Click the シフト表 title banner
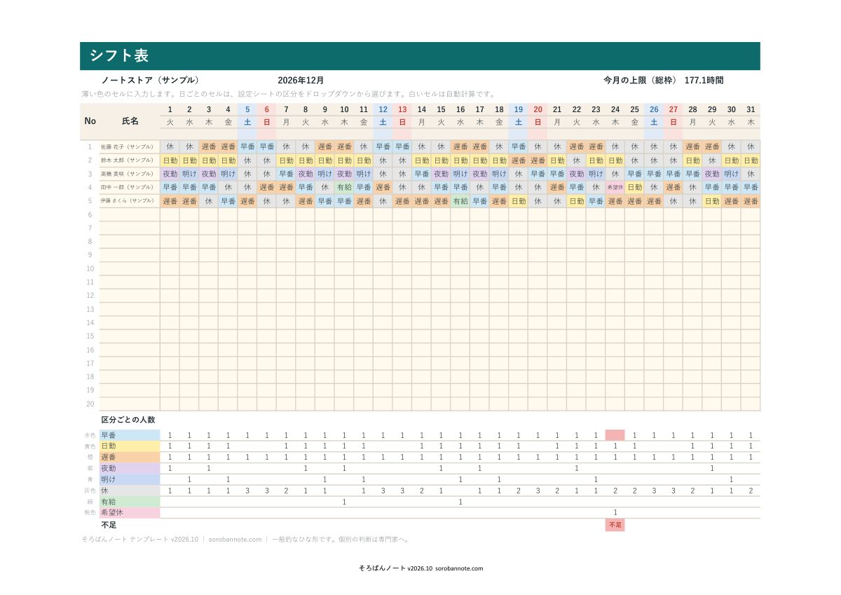 pyautogui.click(x=420, y=56)
